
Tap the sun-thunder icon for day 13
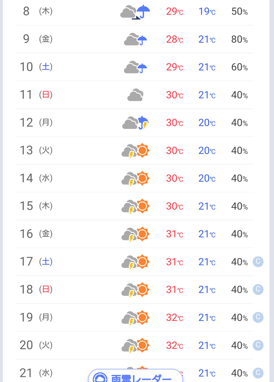coord(135,150)
